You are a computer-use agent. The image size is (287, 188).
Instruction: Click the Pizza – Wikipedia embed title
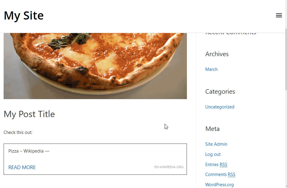[x=29, y=151]
